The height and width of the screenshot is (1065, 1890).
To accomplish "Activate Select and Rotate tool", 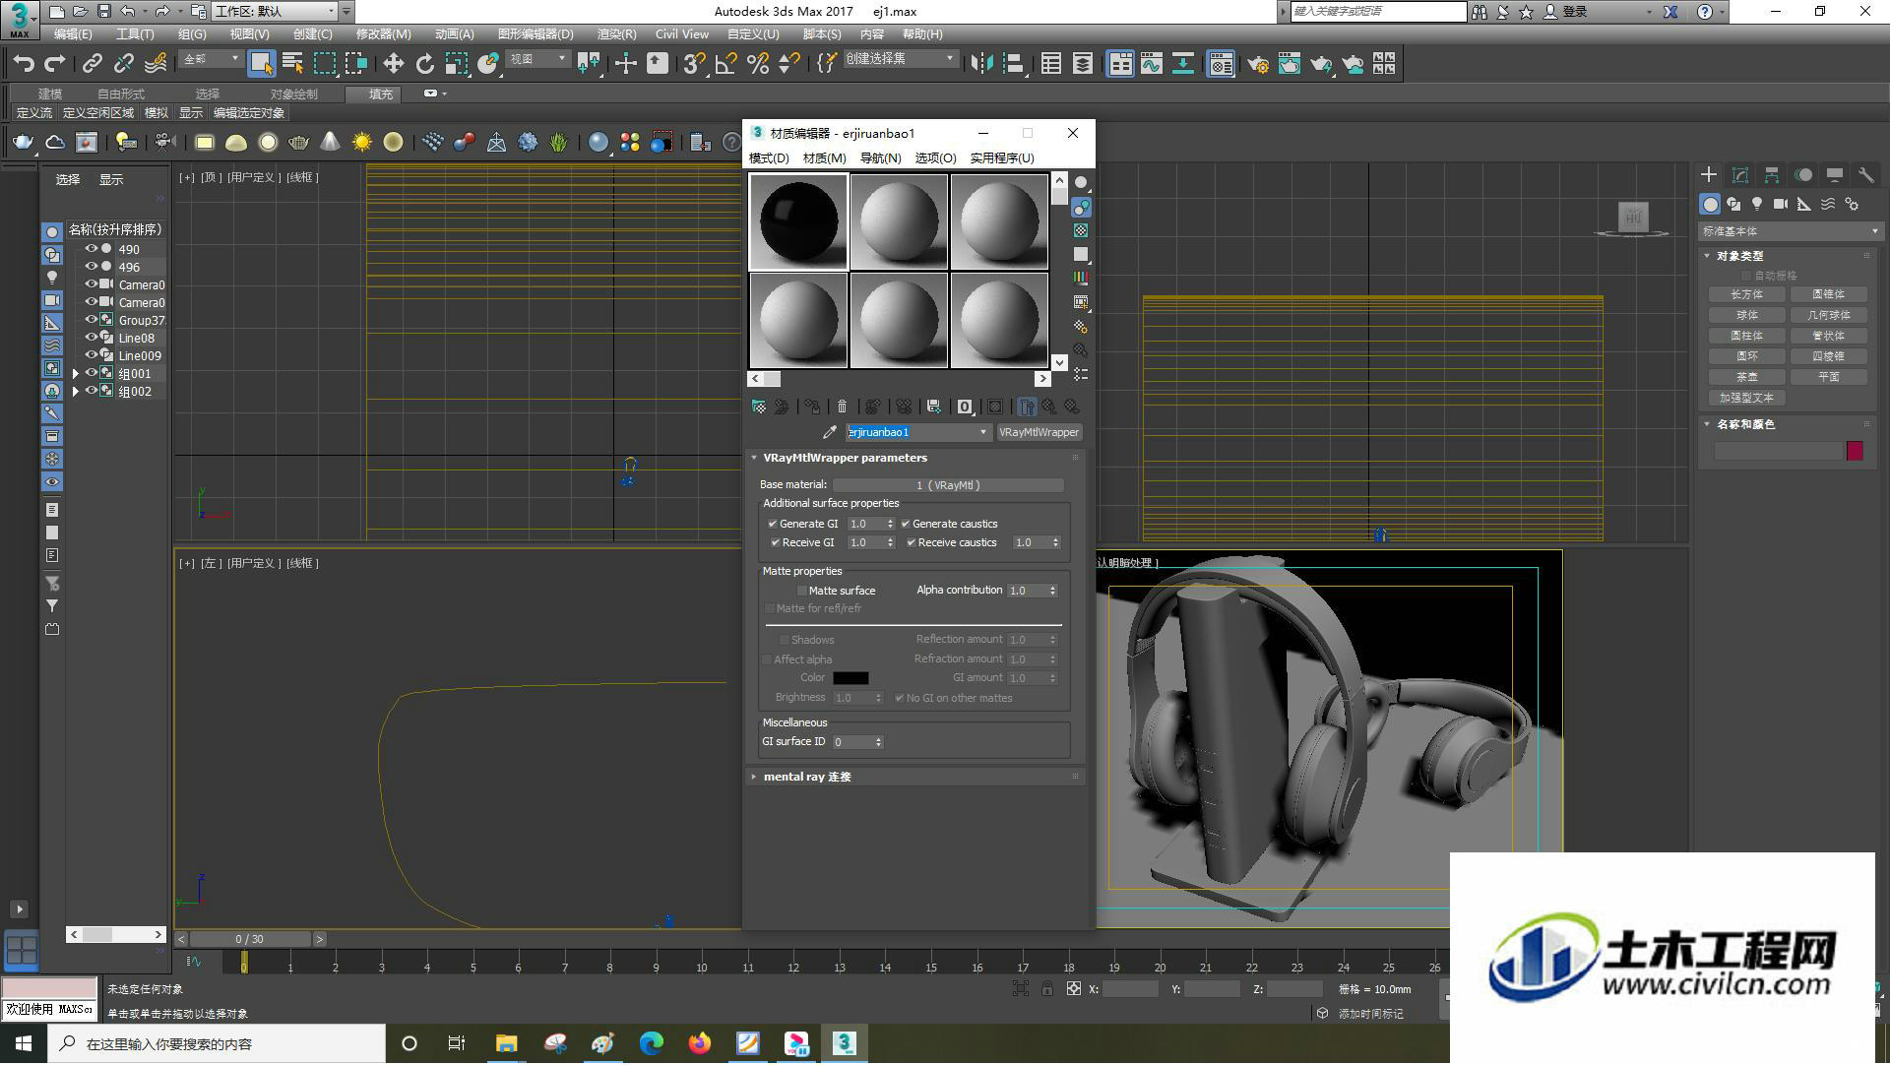I will coord(424,64).
